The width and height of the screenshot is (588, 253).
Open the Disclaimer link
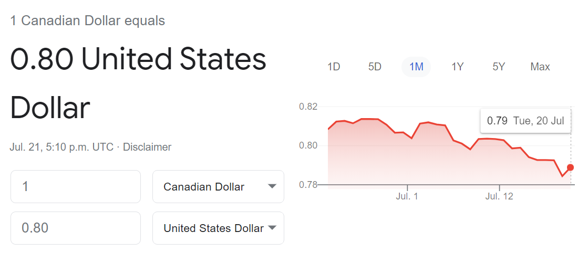coord(147,147)
